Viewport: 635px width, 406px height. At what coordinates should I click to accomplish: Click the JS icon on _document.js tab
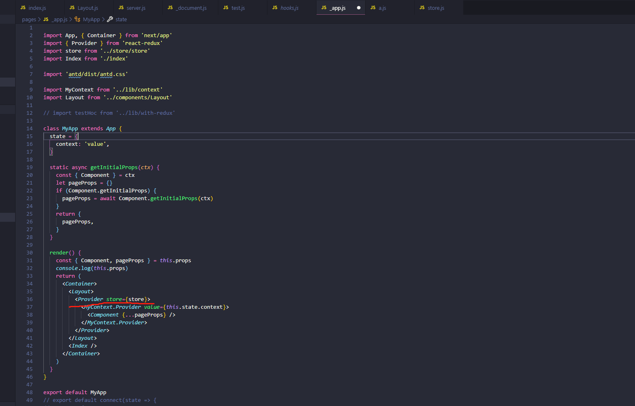tap(170, 8)
